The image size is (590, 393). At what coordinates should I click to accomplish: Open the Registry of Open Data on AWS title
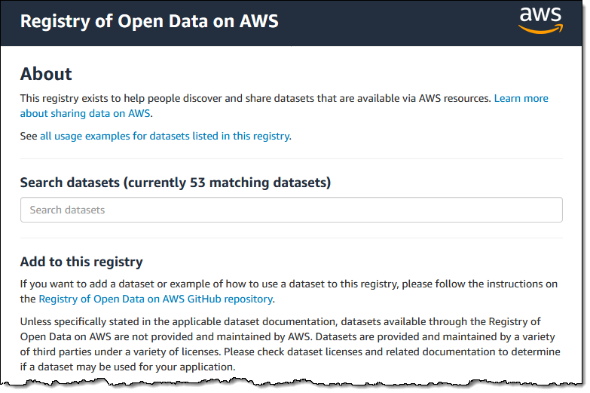(149, 21)
